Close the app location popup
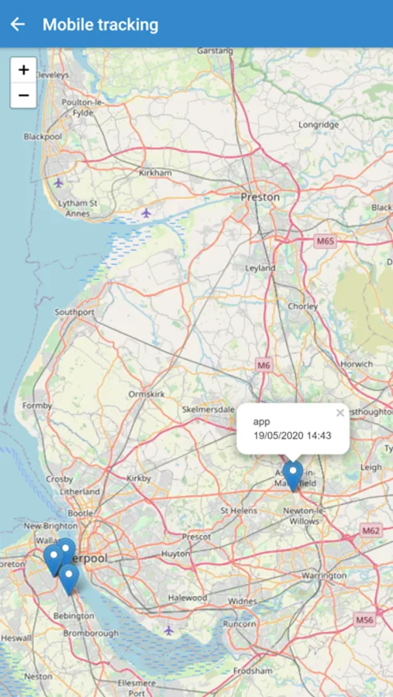Screen dimensions: 393x697 (x=340, y=413)
